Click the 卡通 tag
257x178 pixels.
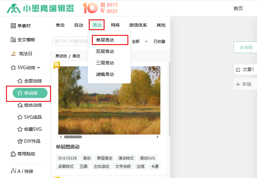(x=155, y=166)
